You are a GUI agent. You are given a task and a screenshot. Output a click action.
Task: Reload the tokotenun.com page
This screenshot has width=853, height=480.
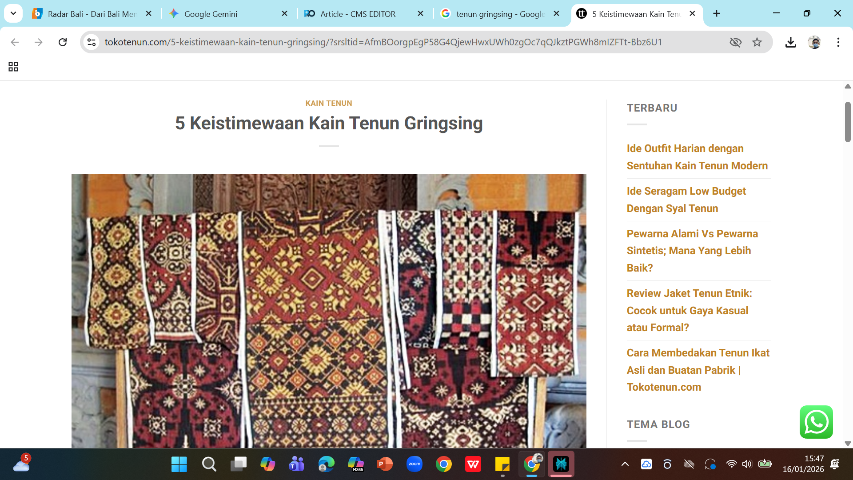coord(63,42)
